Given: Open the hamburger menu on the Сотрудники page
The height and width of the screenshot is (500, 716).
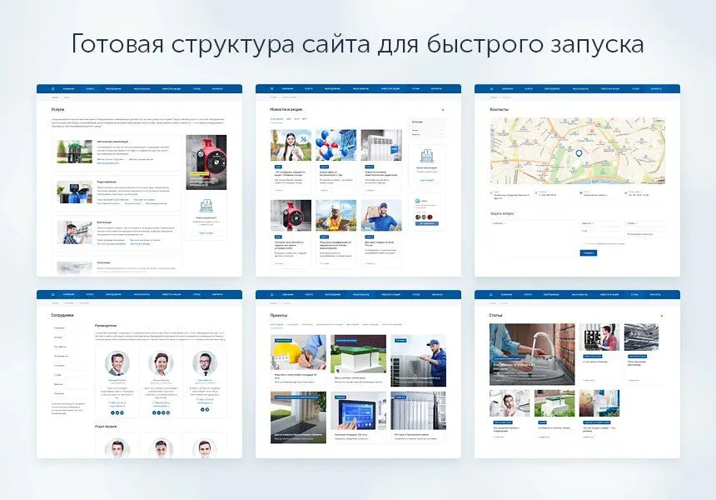Looking at the screenshot, I should click(x=52, y=295).
